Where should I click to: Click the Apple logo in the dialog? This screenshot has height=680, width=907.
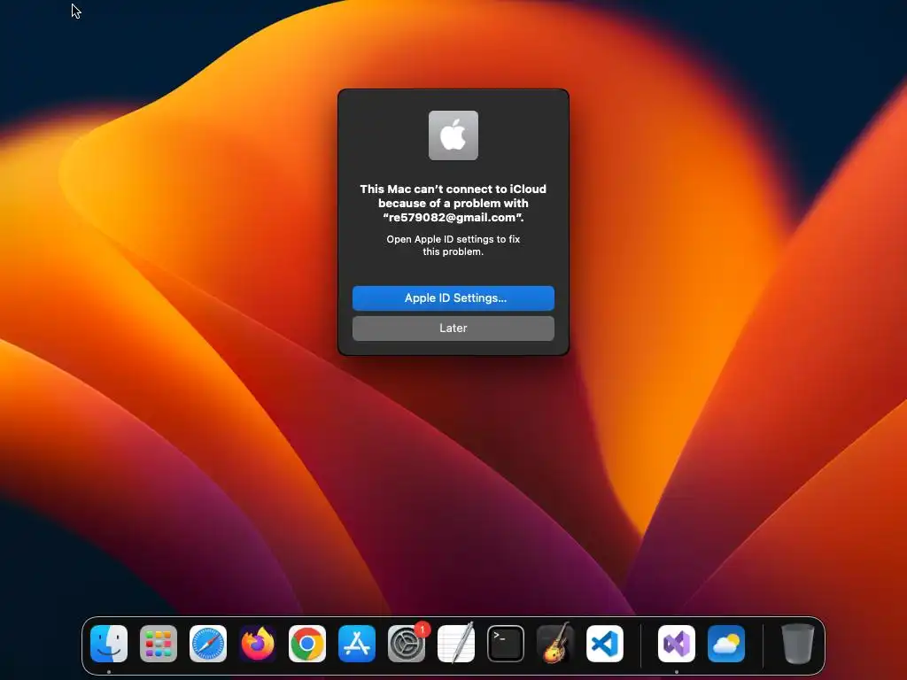(x=453, y=135)
